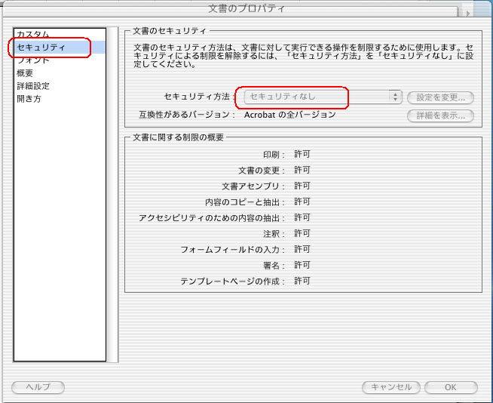Select セキュリティ in the category list
The image size is (493, 403).
(60, 48)
